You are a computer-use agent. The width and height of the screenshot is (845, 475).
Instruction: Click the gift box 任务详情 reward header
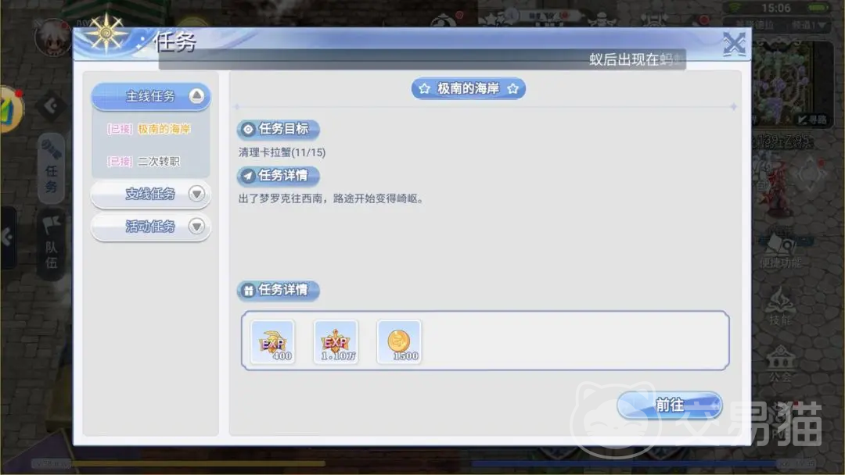click(x=278, y=290)
